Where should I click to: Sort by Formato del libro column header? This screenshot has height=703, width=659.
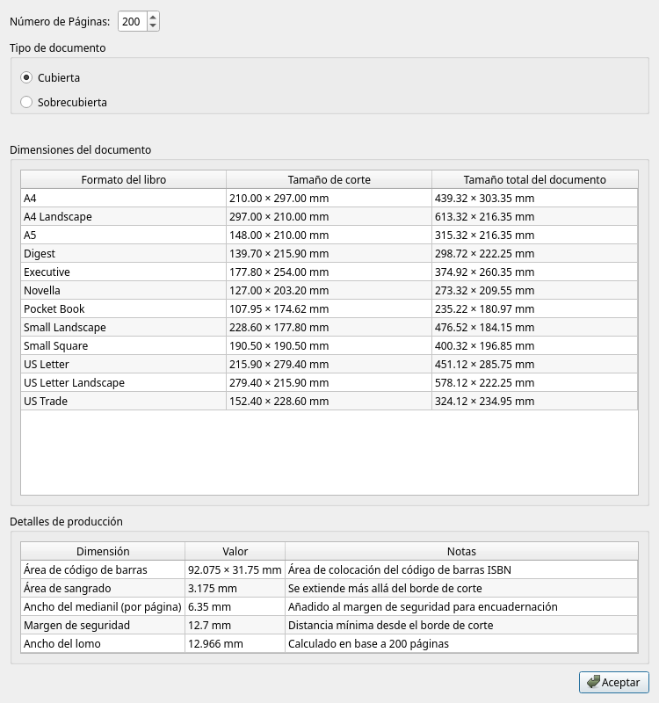tap(123, 179)
